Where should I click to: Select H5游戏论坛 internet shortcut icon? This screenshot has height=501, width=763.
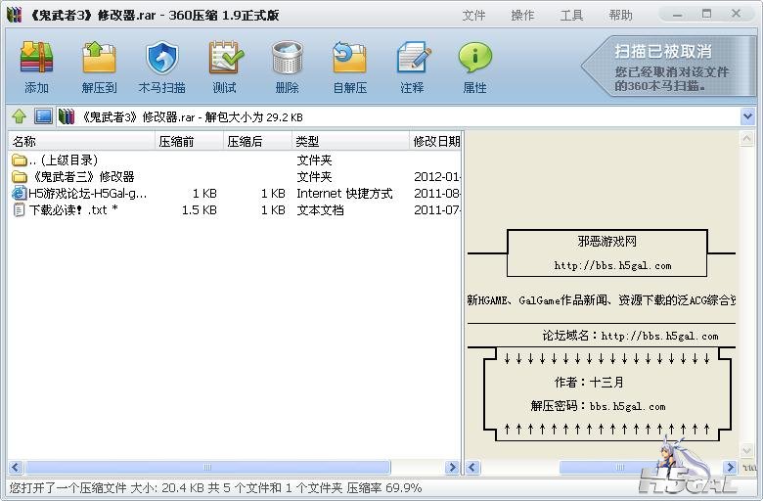tap(19, 193)
